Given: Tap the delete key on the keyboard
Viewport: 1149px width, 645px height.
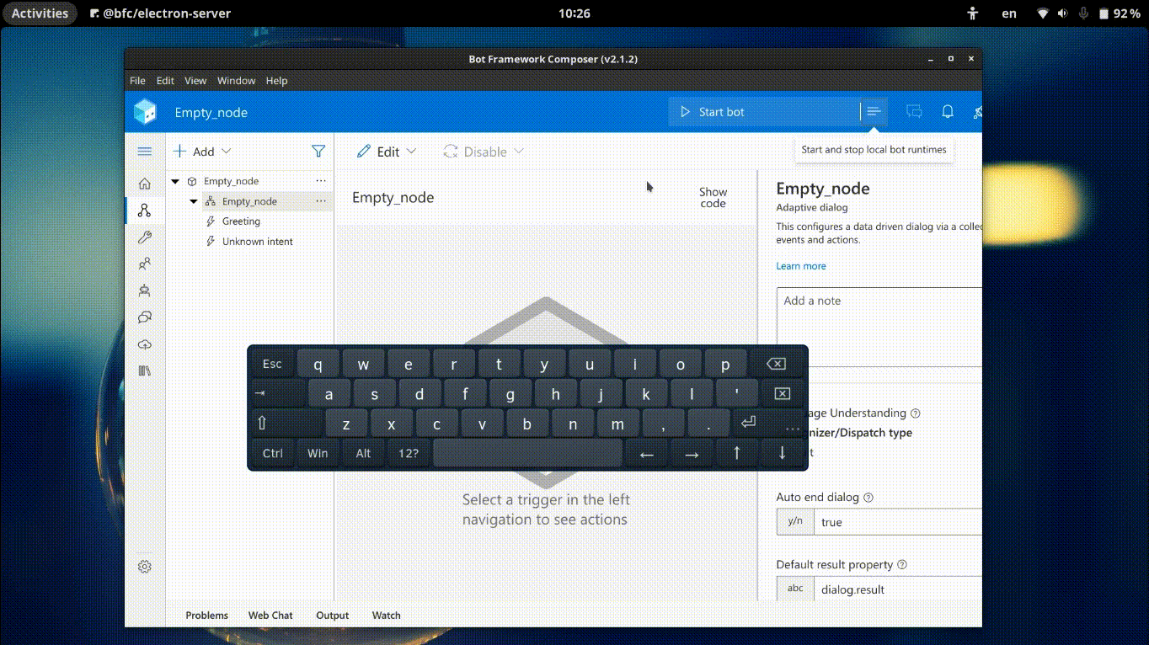Looking at the screenshot, I should point(782,393).
